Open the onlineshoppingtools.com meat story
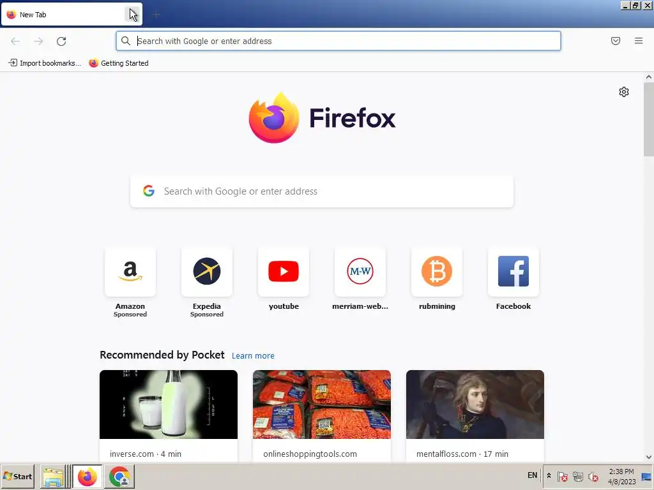Screen dimensions: 654x490 click(322, 404)
